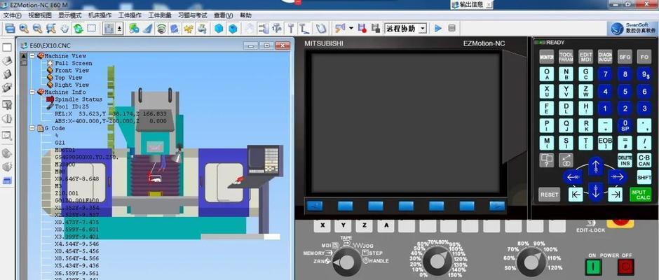This screenshot has width=659, height=280.
Task: Click the 0%-150% feedrate override knob
Action: tap(437, 261)
